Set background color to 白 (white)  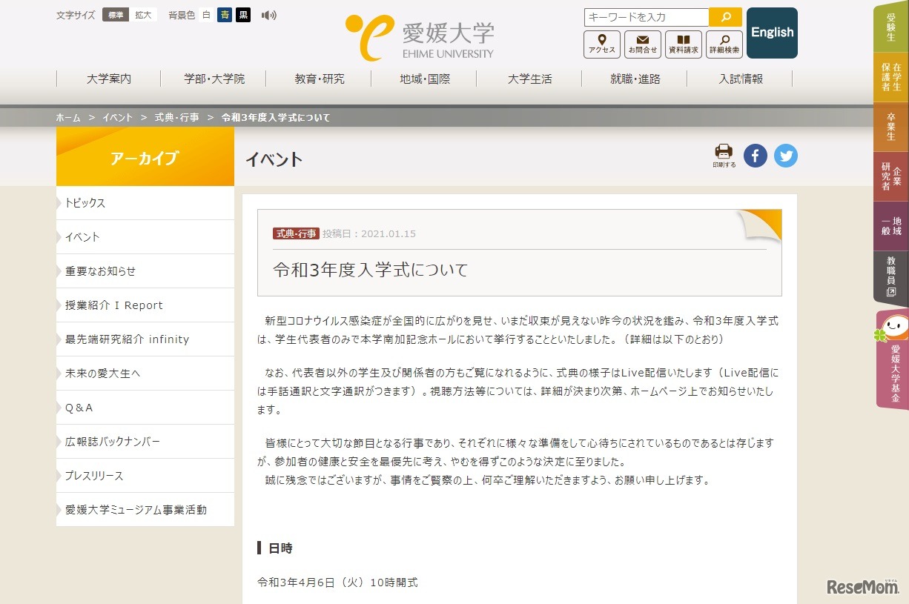point(205,14)
